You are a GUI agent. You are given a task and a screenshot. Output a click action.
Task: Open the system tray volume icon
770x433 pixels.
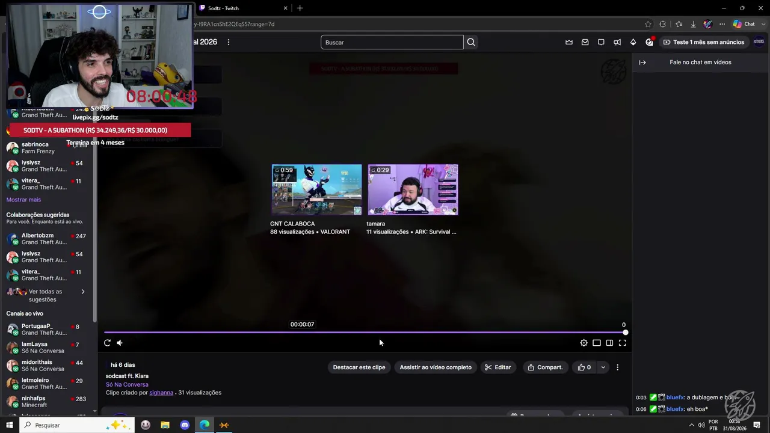tap(701, 425)
